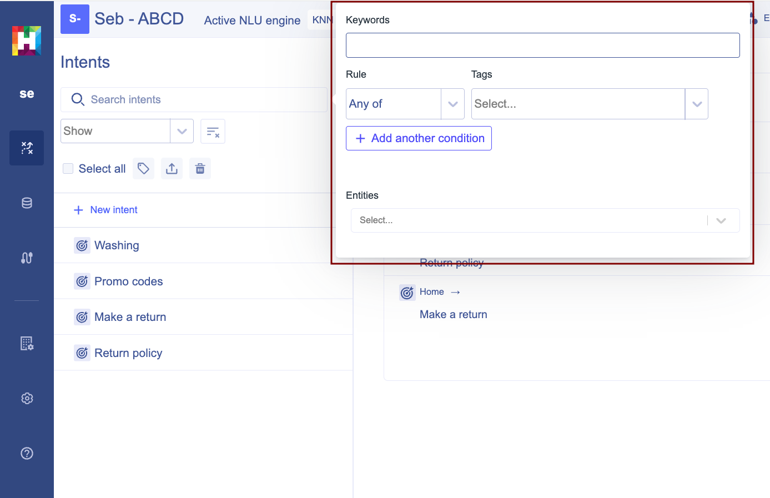Viewport: 770px width, 498px height.
Task: Click the headphones-shaped sidebar icon
Action: tap(27, 258)
